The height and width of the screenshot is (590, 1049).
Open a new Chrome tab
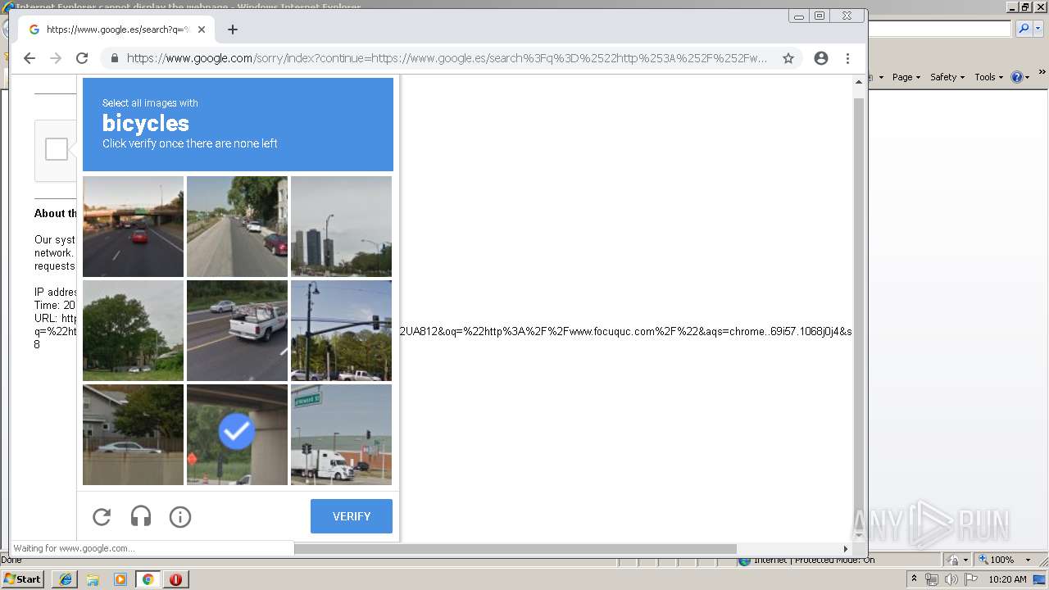pos(233,29)
